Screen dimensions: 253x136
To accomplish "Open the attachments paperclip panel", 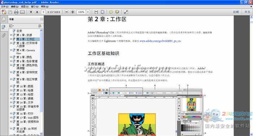I will tap(4, 35).
